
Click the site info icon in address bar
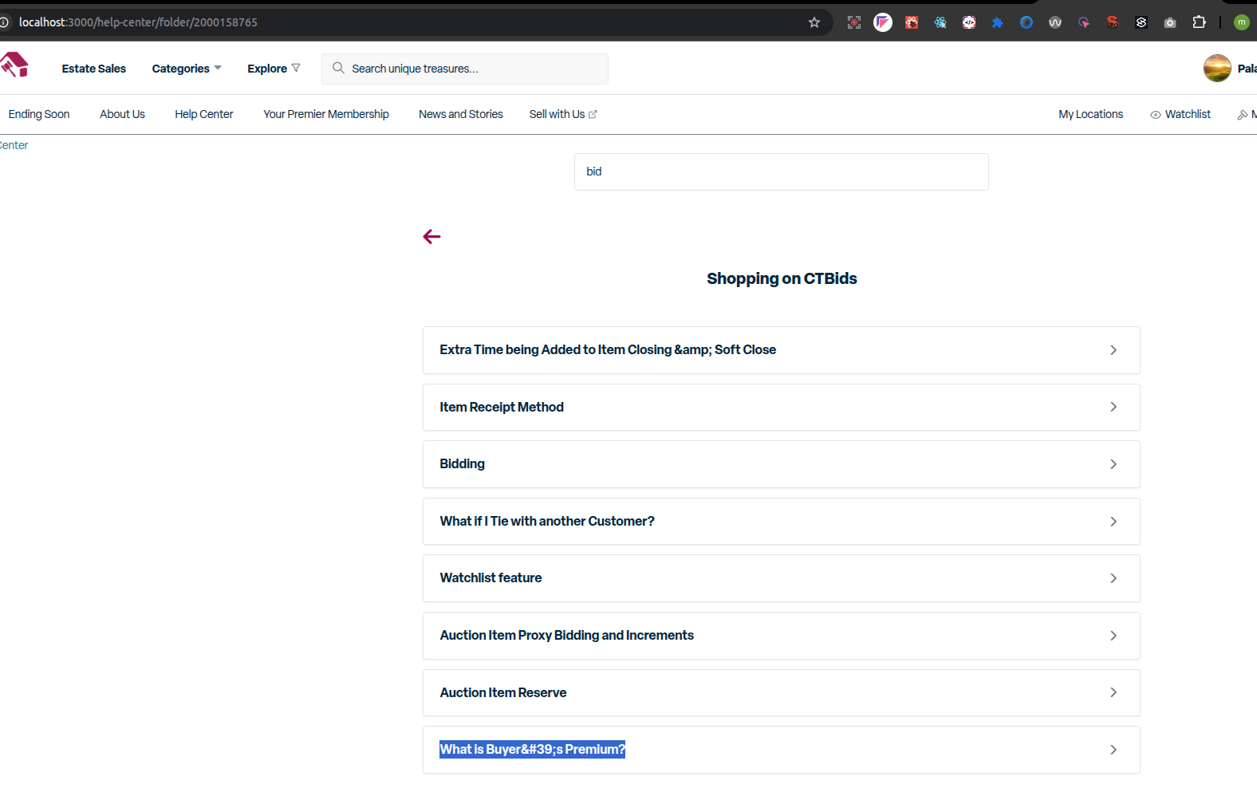4,22
